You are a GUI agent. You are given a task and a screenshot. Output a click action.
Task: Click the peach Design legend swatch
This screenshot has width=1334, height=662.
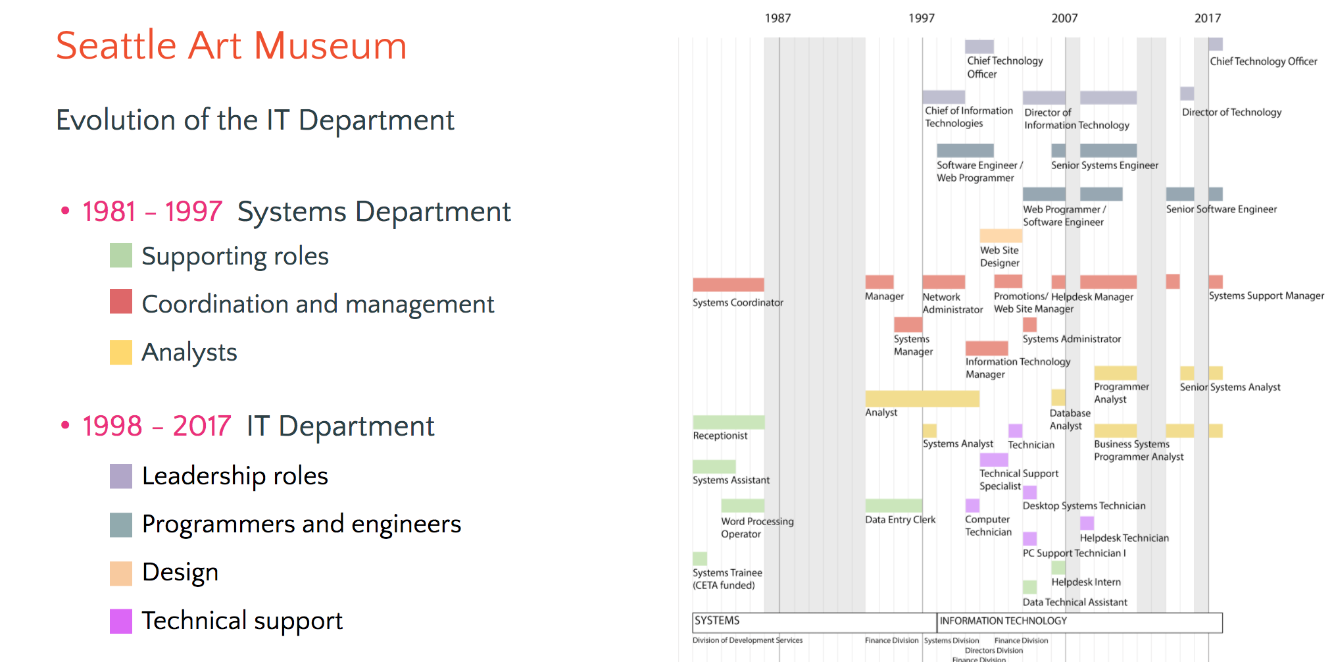coord(121,573)
